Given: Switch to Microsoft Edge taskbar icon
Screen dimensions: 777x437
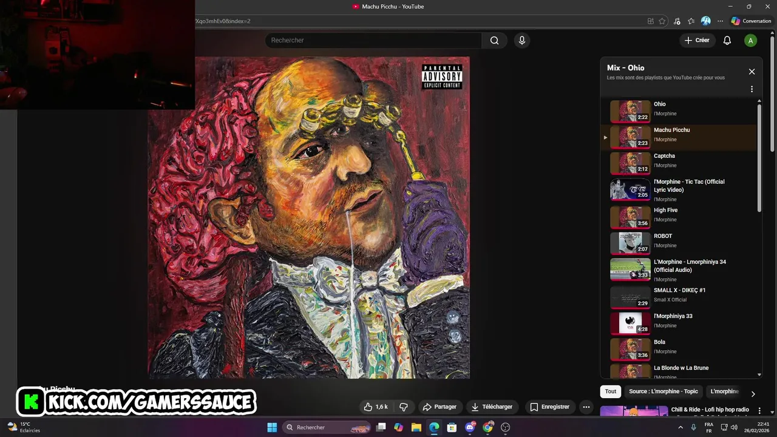Looking at the screenshot, I should [434, 427].
